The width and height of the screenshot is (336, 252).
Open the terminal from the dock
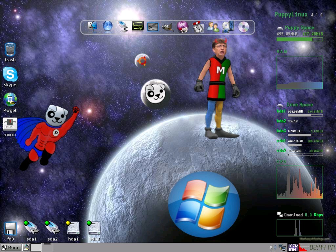click(x=153, y=27)
